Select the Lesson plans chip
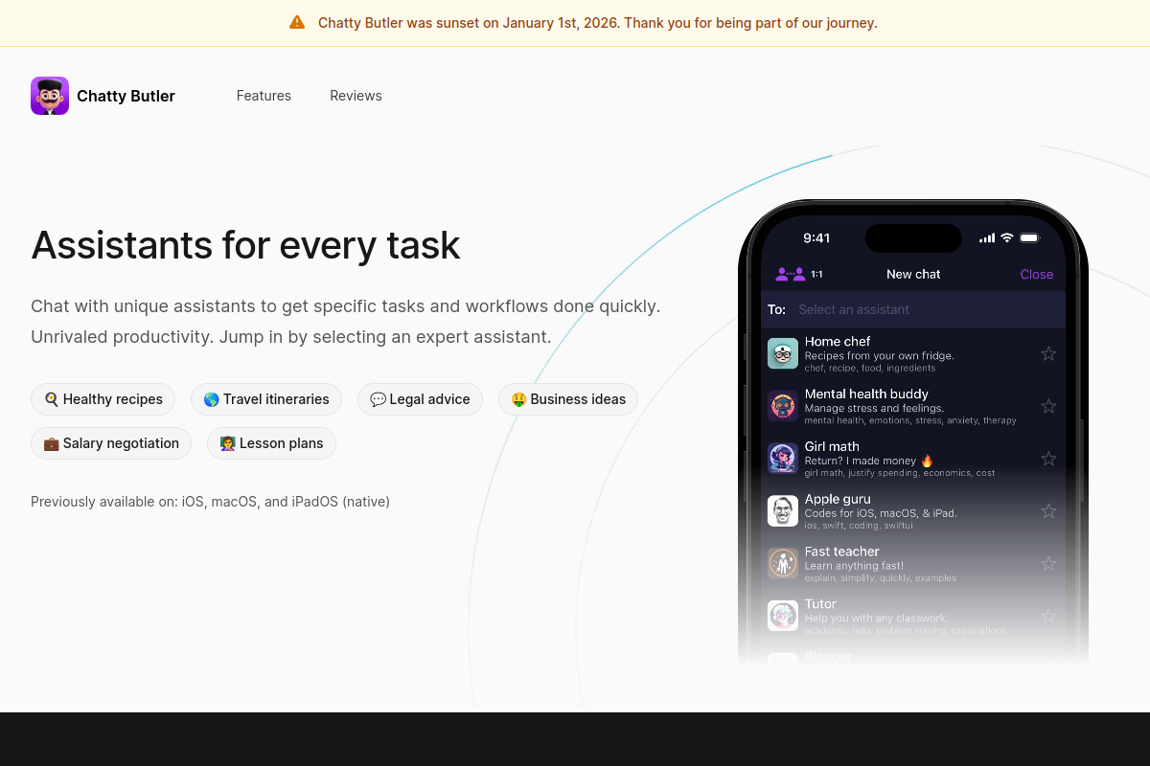Image resolution: width=1150 pixels, height=766 pixels. 271,443
